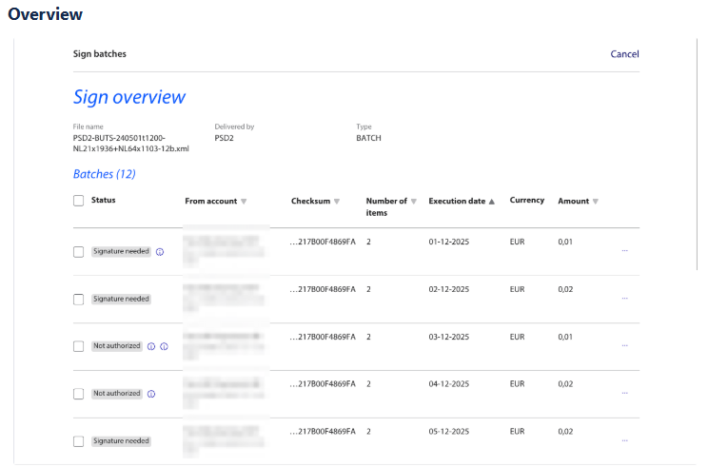The width and height of the screenshot is (708, 467).
Task: Sort by Amount column arrow
Action: [596, 202]
